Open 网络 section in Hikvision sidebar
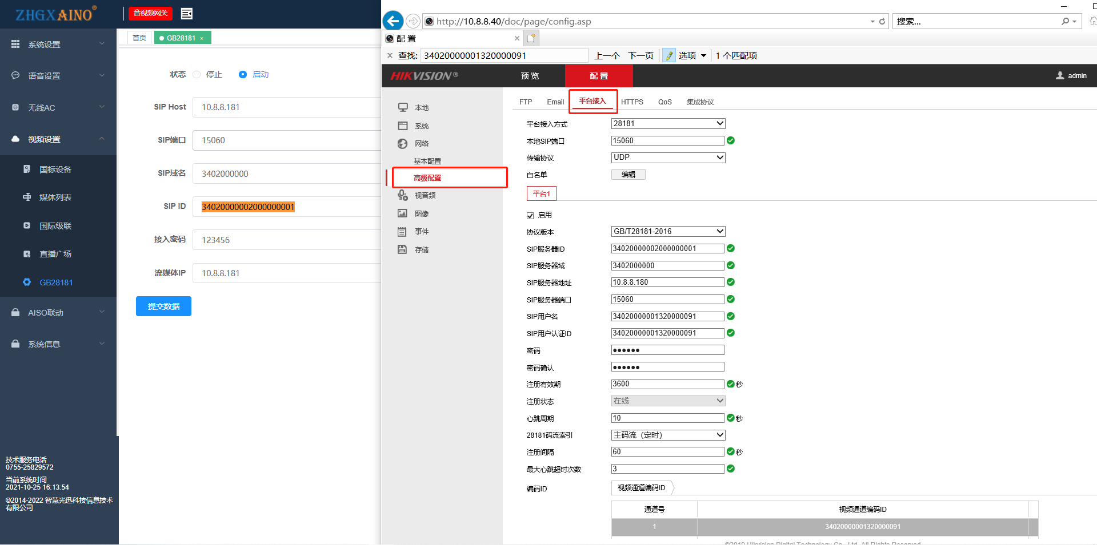The height and width of the screenshot is (545, 1097). coord(422,143)
